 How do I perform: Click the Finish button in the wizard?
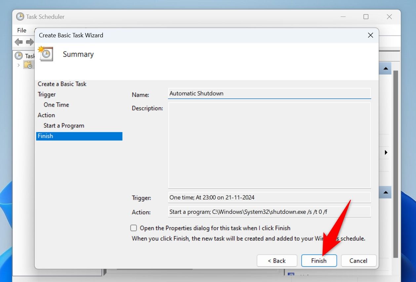[319, 261]
